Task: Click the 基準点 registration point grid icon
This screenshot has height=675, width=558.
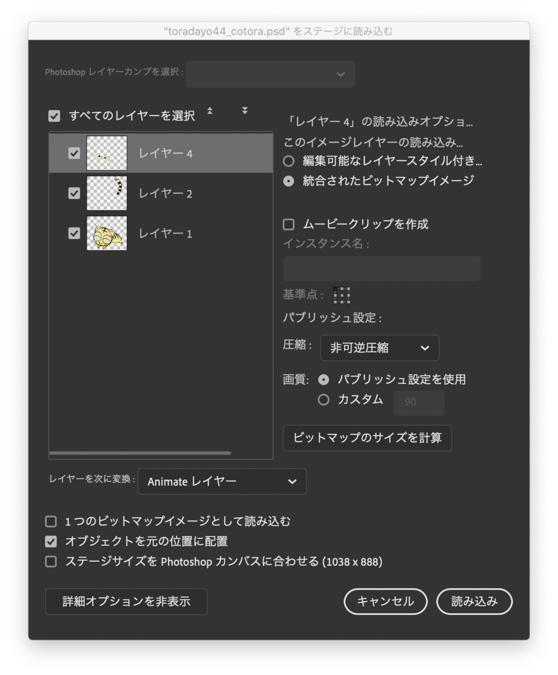Action: pos(341,295)
